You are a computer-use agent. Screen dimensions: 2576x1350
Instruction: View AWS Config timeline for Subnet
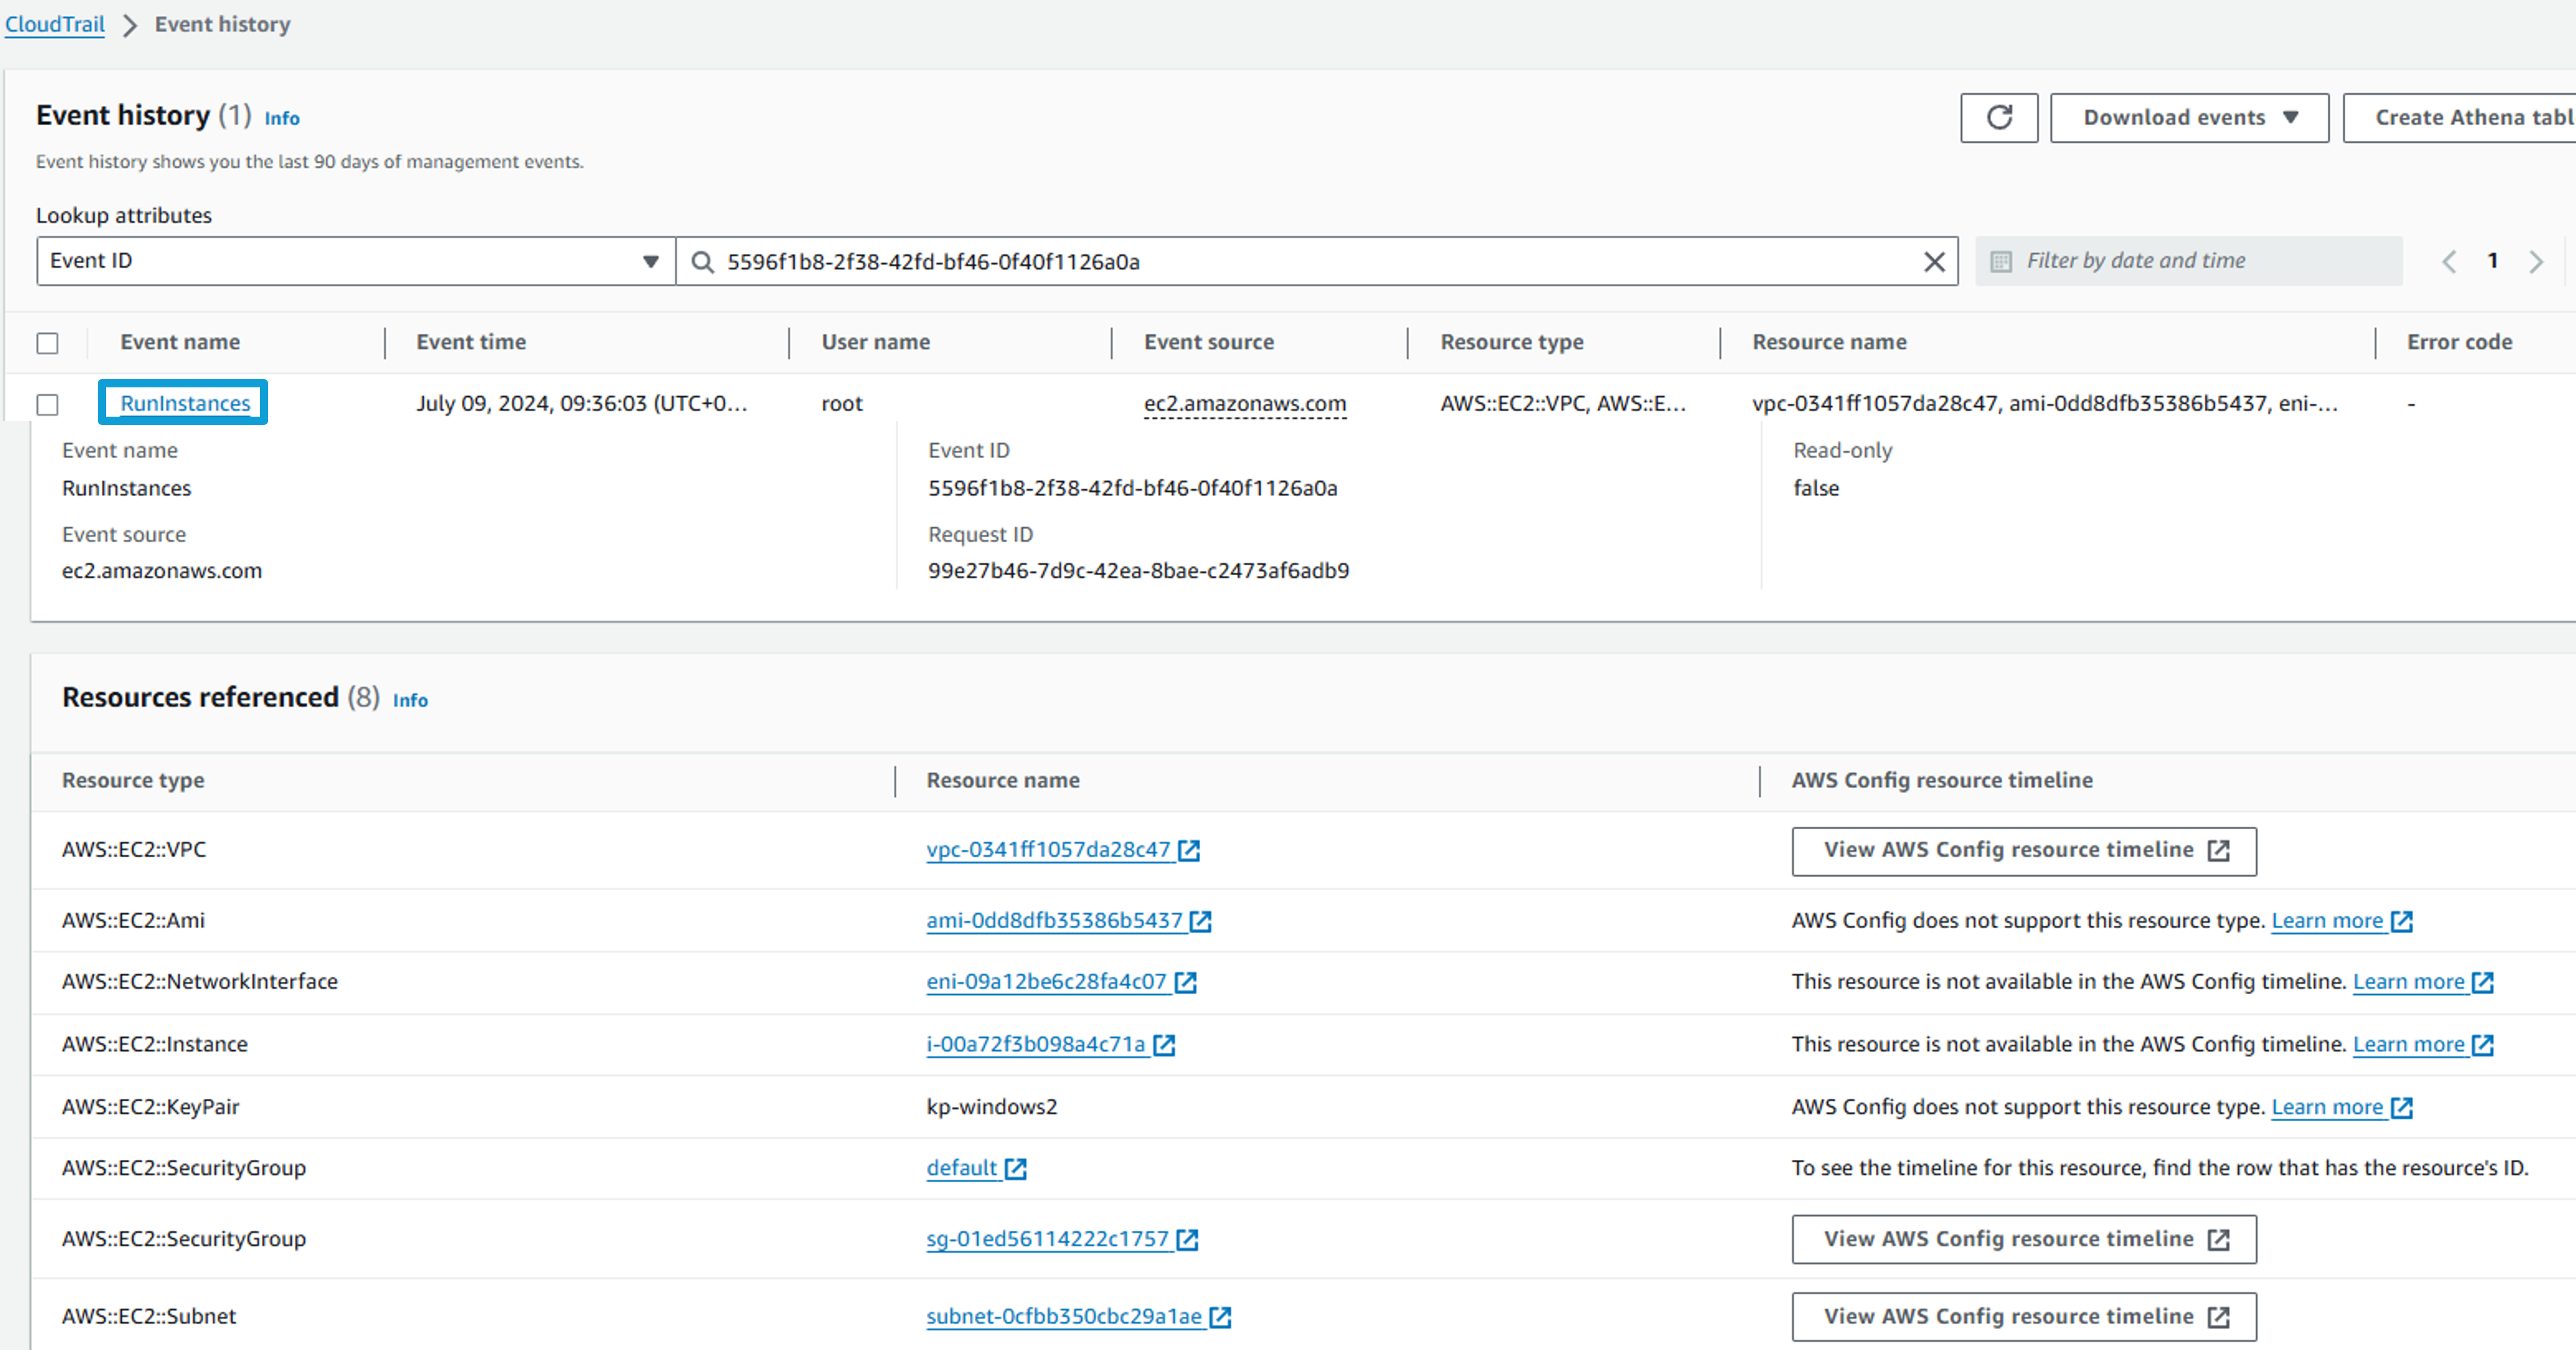click(2024, 1317)
